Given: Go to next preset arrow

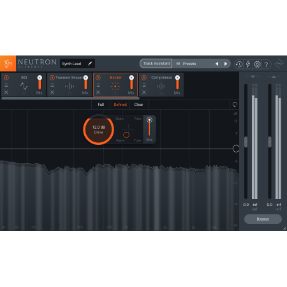Looking at the screenshot, I should pos(226,64).
